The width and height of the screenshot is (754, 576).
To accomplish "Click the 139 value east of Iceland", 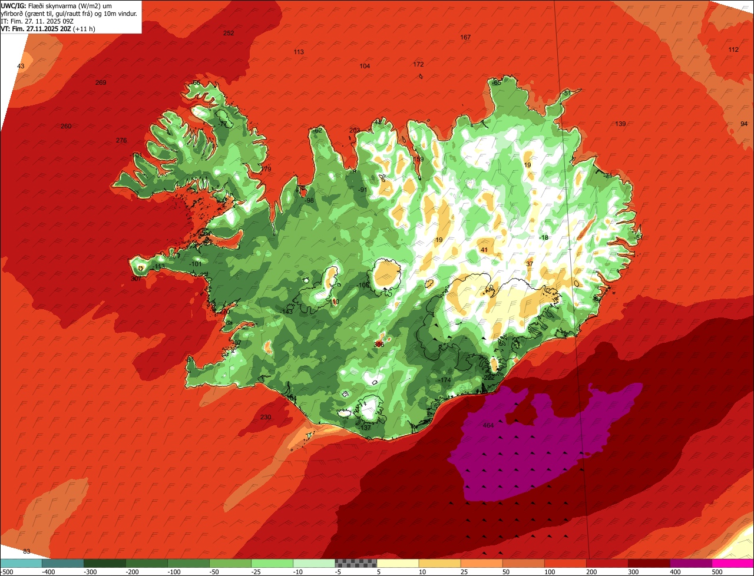I will [x=620, y=124].
